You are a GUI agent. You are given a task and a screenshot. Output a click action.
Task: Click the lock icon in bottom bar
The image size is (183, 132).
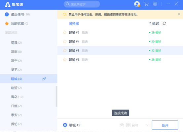(x=122, y=125)
